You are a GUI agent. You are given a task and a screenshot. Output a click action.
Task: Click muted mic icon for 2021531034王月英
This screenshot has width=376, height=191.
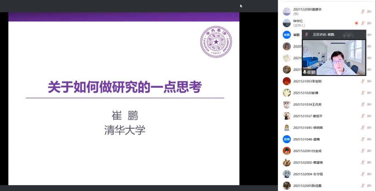[x=363, y=104]
